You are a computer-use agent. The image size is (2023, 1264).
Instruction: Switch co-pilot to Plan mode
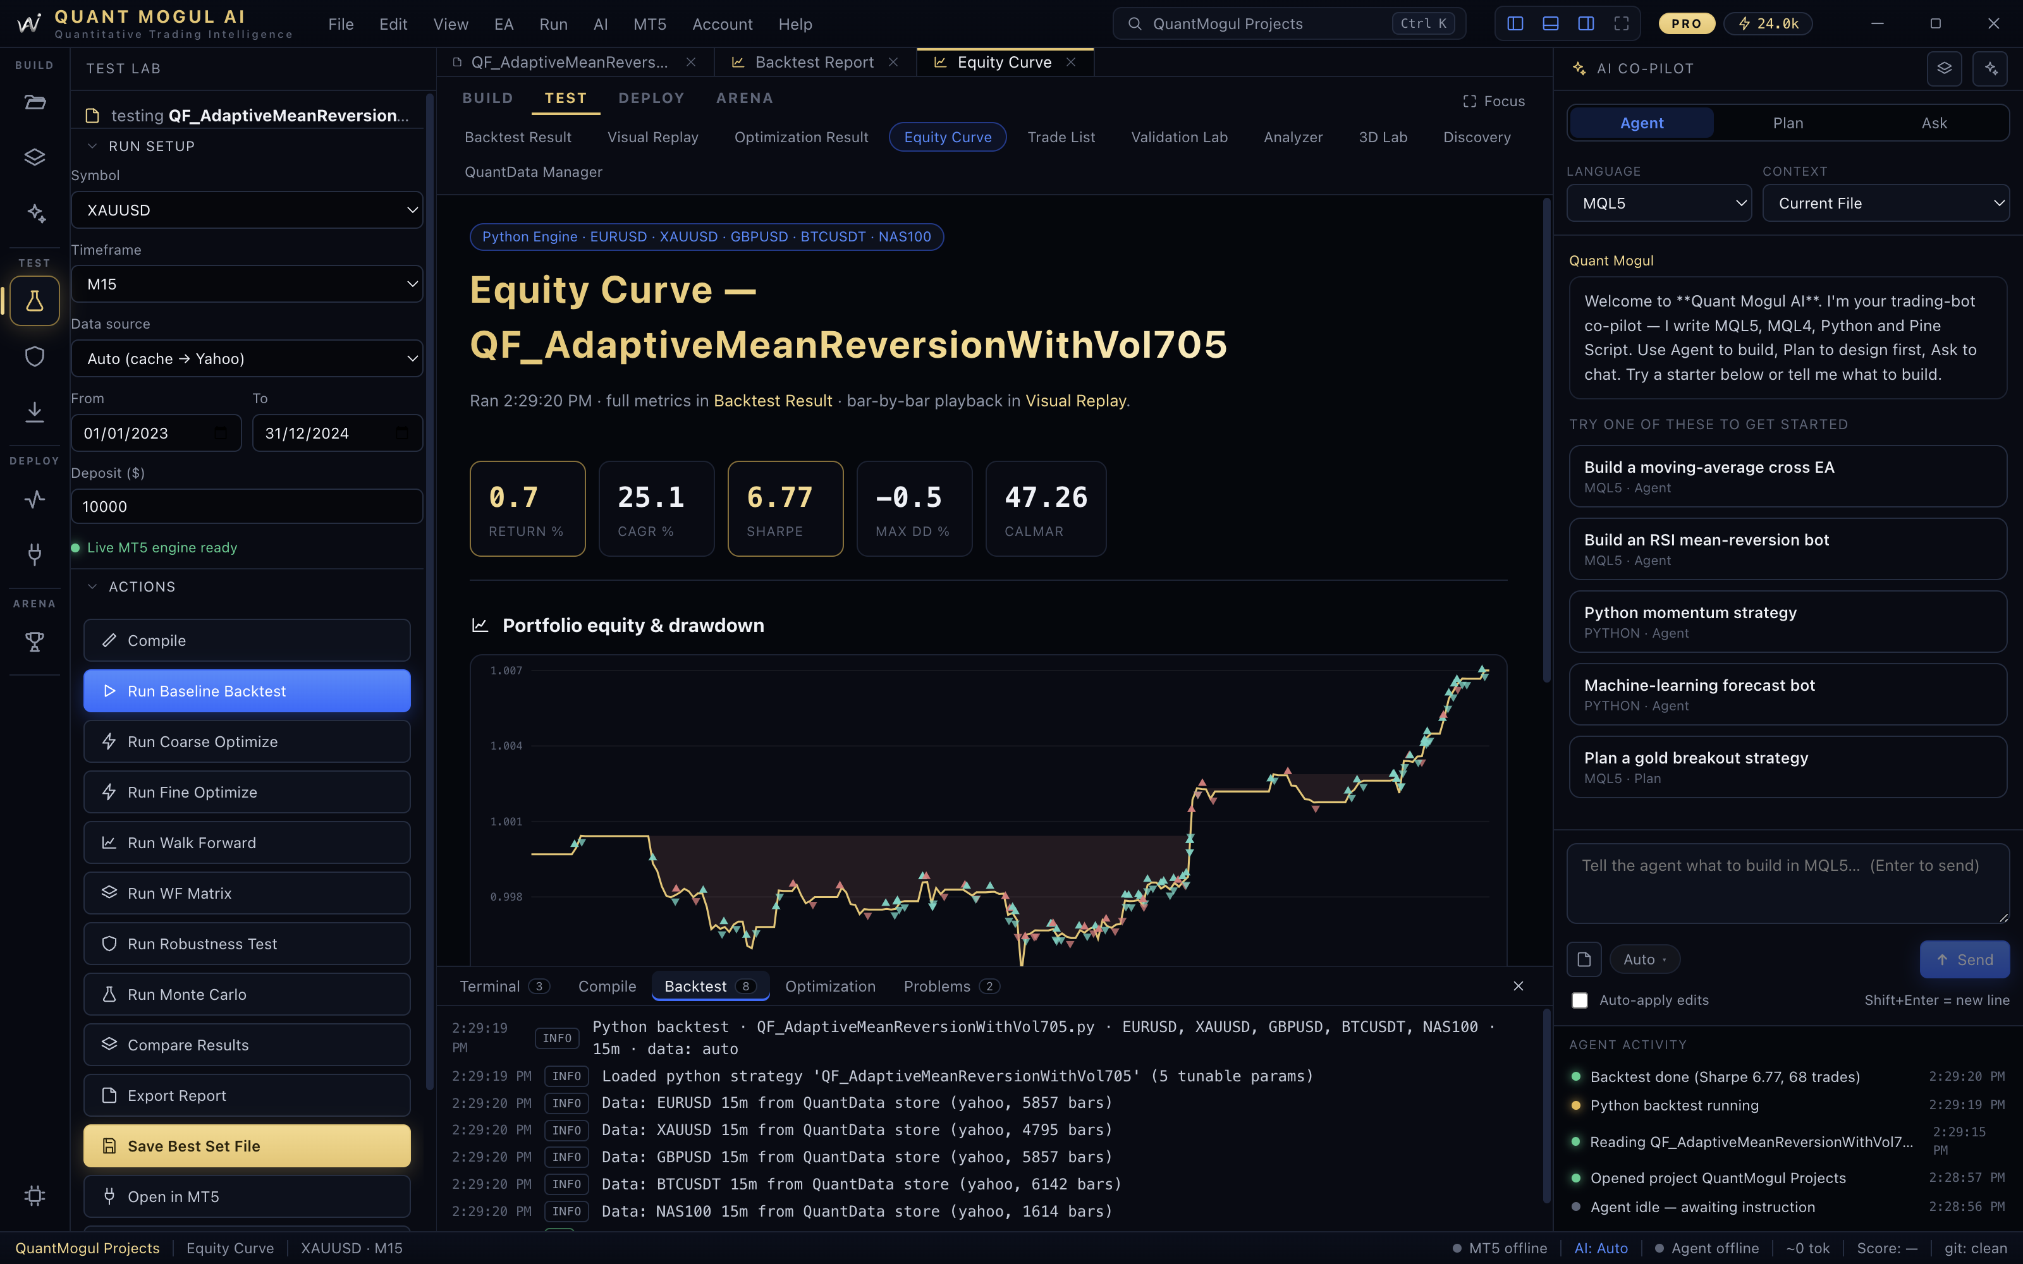[x=1787, y=123]
